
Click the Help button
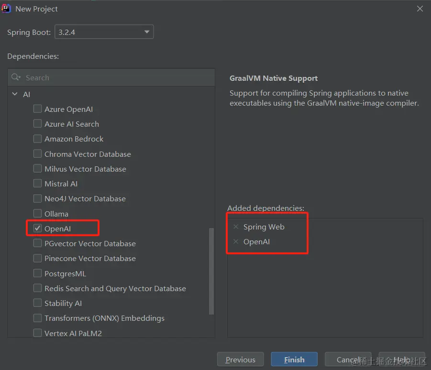[402, 359]
